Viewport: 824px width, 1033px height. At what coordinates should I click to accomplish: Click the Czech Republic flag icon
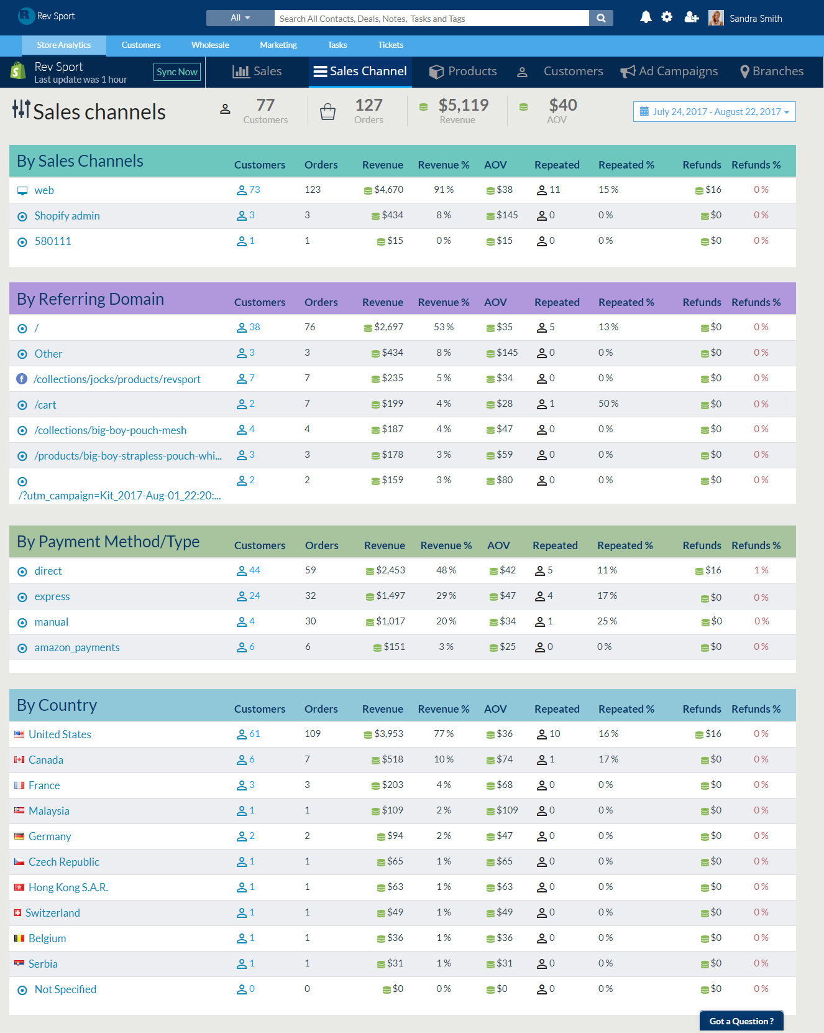(x=19, y=861)
